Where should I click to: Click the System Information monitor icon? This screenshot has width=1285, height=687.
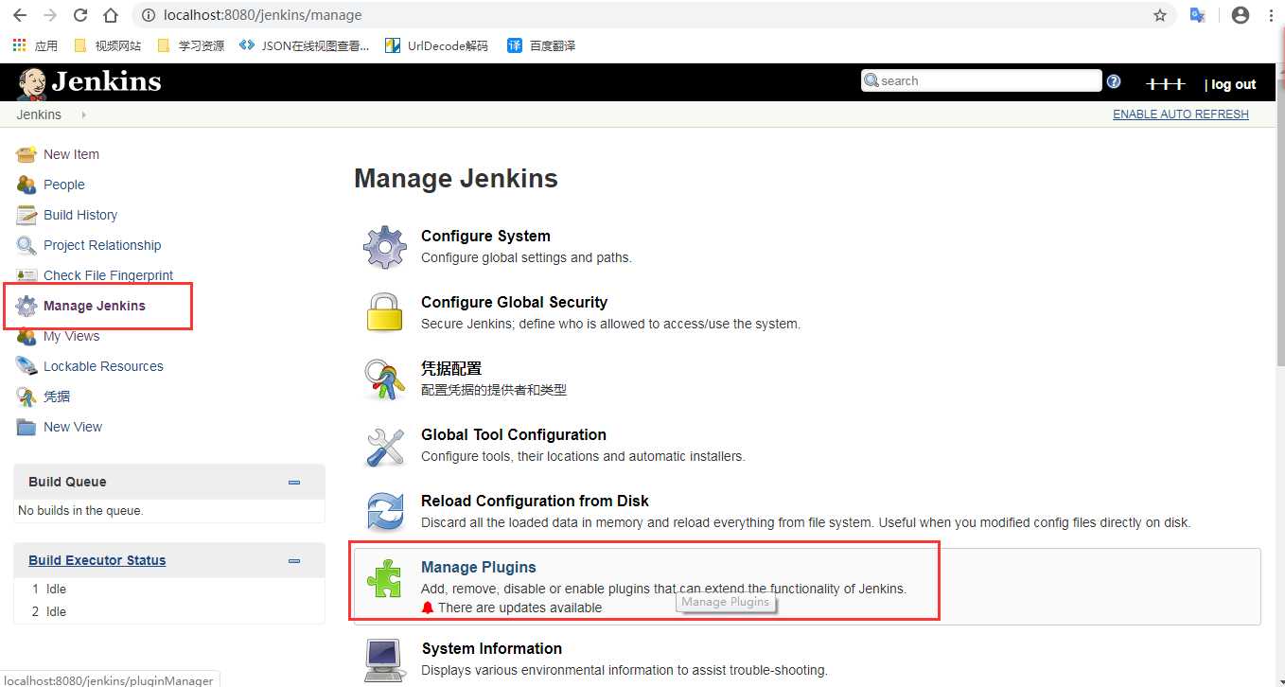(385, 660)
